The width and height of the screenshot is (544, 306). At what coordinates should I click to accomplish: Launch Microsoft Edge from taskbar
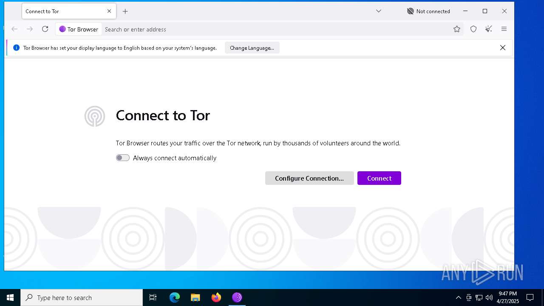click(175, 297)
